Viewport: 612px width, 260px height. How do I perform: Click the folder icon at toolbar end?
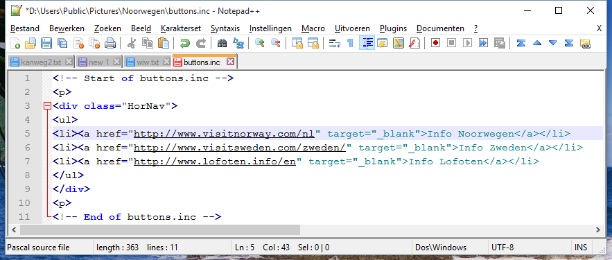point(585,42)
